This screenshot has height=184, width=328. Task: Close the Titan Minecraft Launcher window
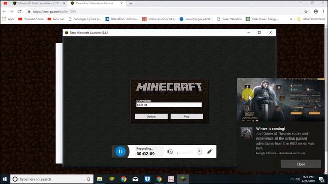tap(271, 33)
